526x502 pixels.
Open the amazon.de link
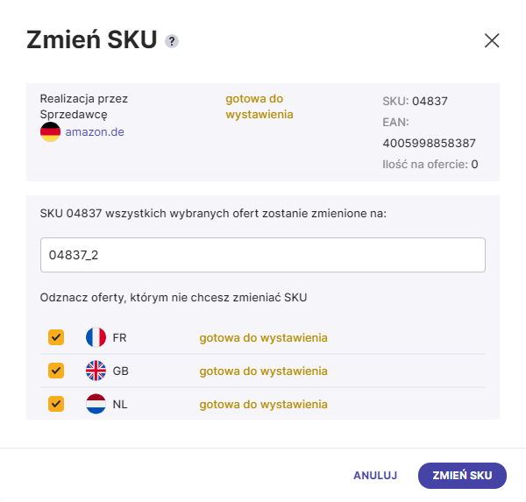(x=95, y=131)
